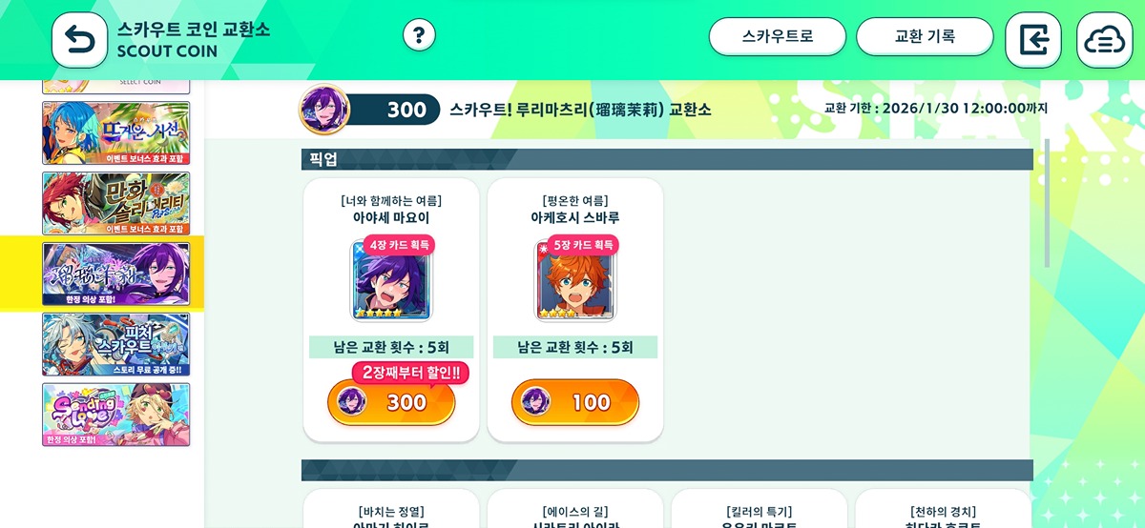Click the scout coin icon beside 300

[323, 110]
